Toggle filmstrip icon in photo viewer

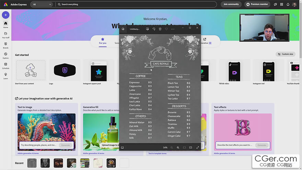(x=122, y=147)
